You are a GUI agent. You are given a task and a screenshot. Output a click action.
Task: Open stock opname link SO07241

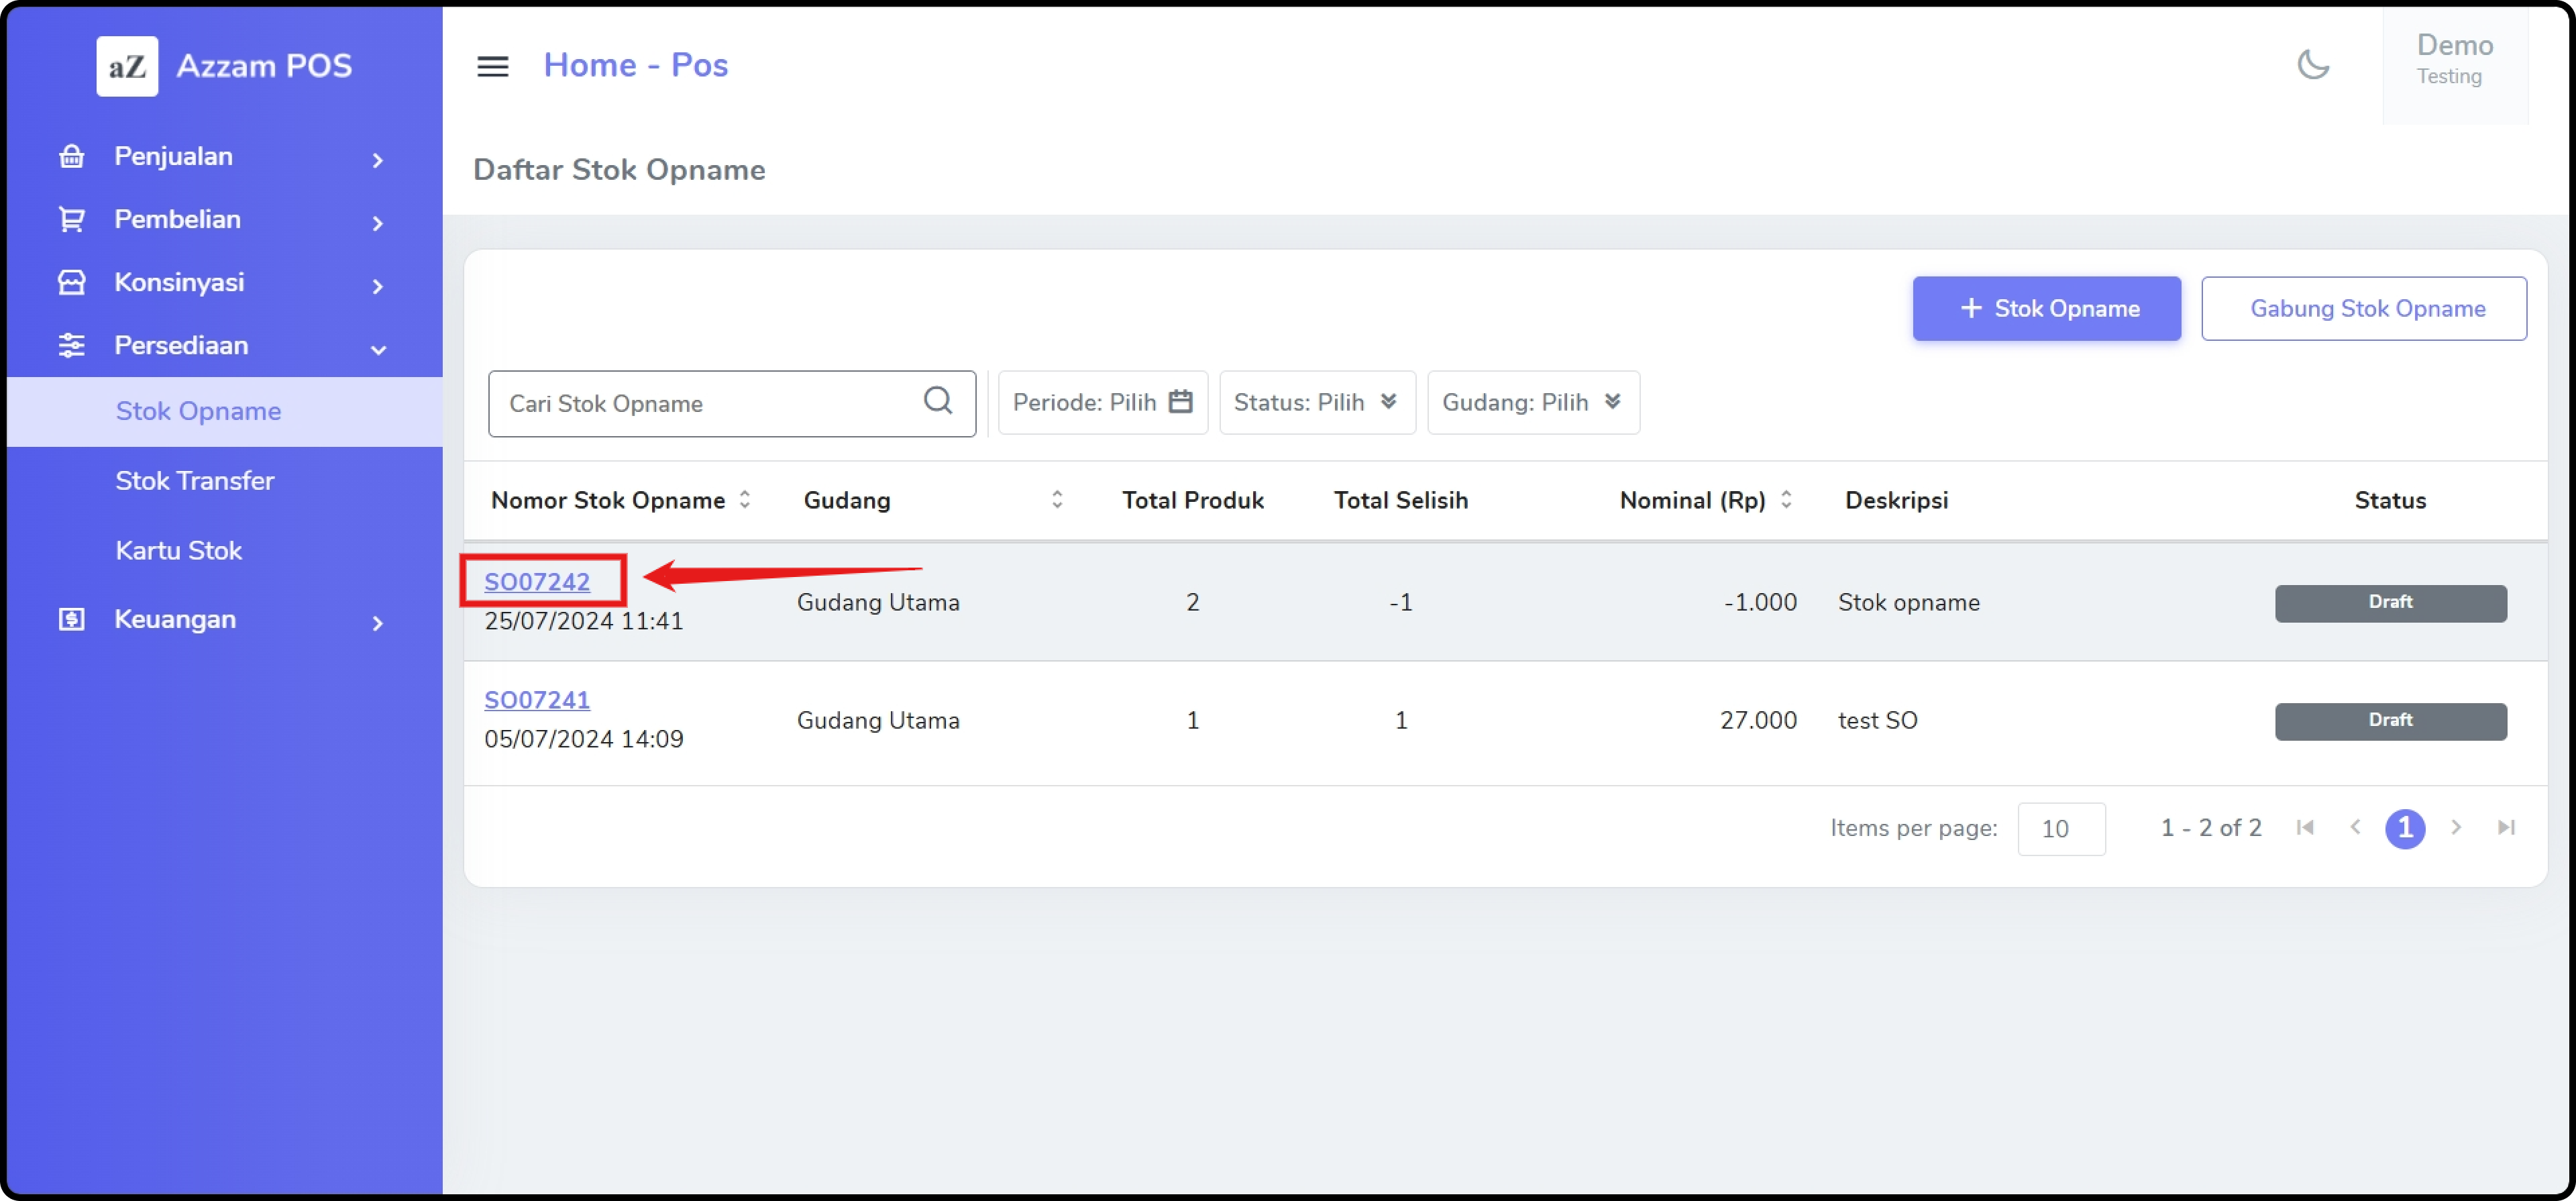click(x=536, y=700)
